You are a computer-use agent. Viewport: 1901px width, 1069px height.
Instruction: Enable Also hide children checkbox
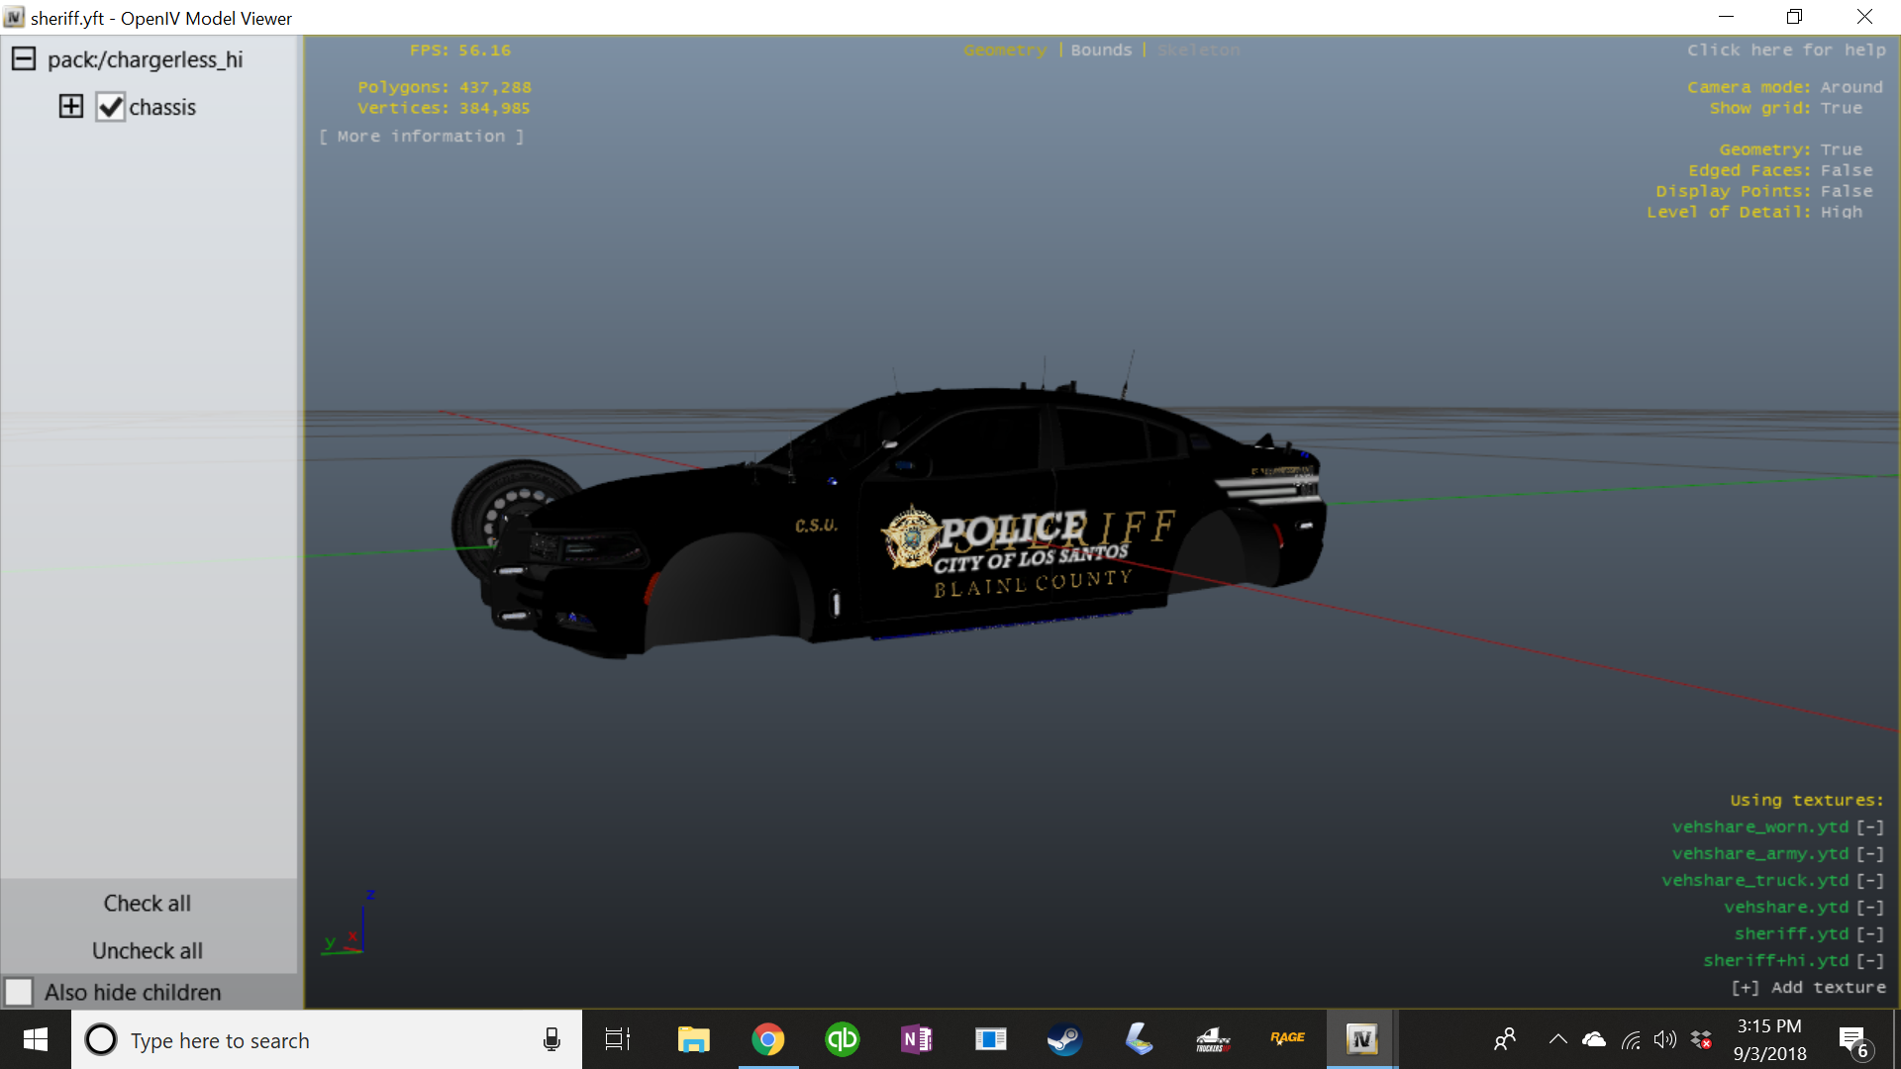[x=19, y=992]
